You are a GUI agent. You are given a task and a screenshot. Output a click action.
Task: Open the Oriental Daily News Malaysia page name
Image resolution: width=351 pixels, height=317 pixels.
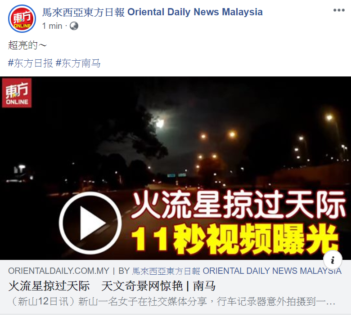152,12
